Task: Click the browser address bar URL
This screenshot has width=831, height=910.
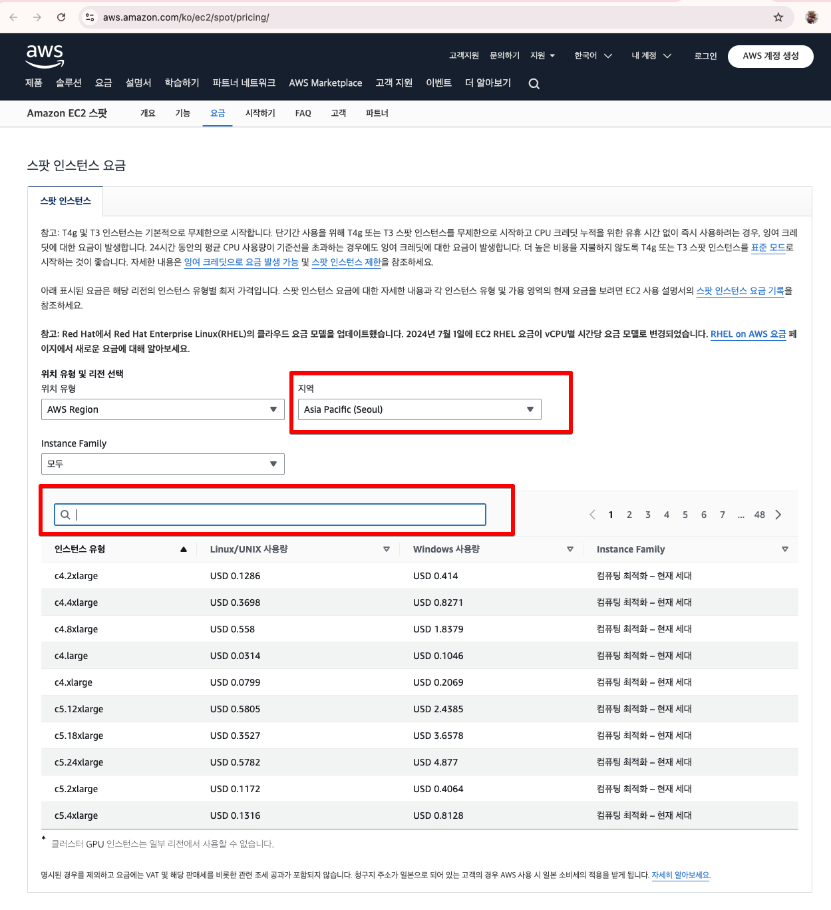Action: pos(186,17)
